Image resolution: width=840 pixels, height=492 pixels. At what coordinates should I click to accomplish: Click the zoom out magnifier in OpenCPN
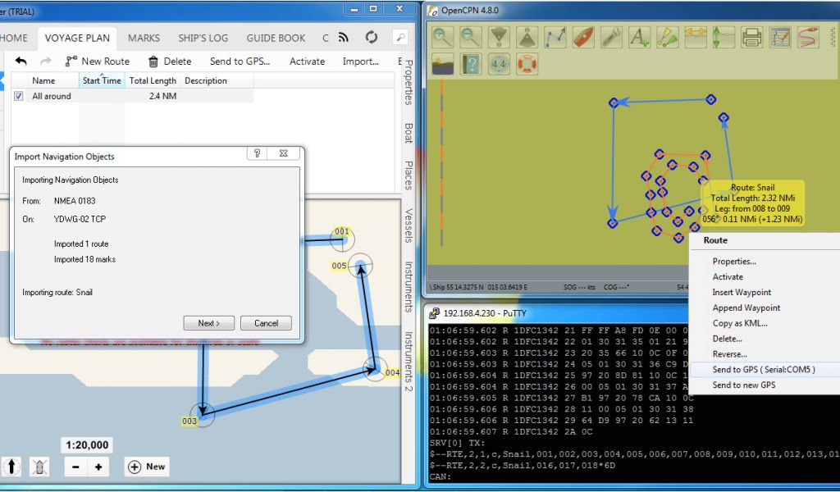(x=470, y=37)
